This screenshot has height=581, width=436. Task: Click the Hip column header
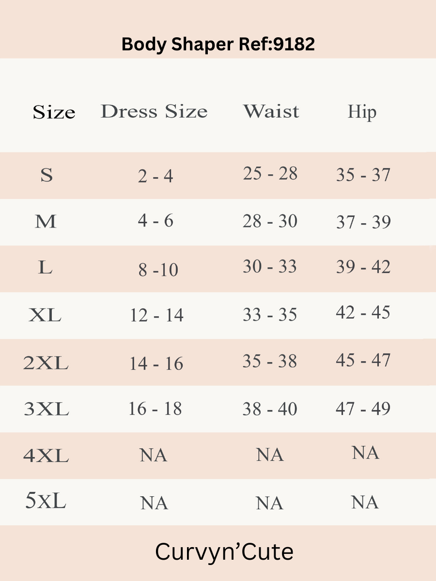[x=362, y=112]
